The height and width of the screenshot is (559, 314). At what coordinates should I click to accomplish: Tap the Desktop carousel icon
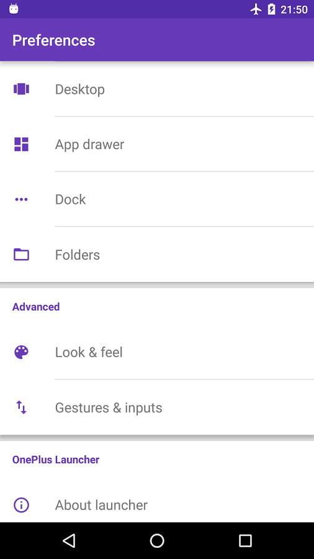click(21, 89)
